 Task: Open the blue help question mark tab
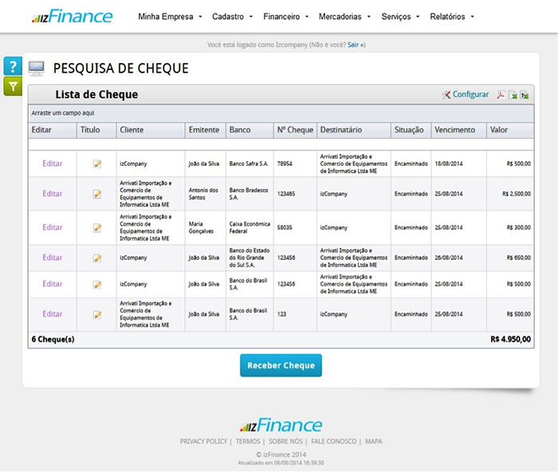12,66
